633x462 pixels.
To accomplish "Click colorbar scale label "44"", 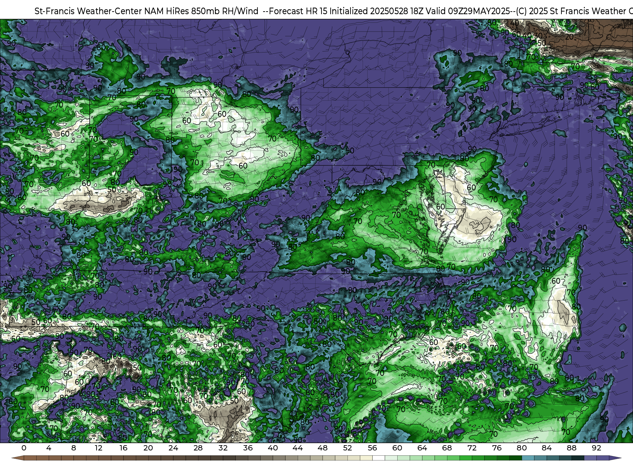I will [298, 448].
